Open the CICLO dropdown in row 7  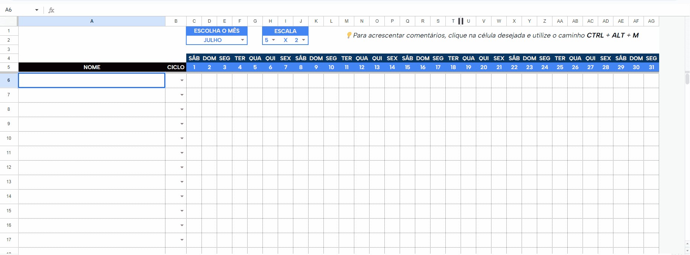182,95
